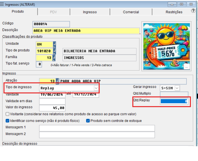This screenshot has height=161, width=198.
Task: Switch to the Comercial tab
Action: click(x=131, y=12)
